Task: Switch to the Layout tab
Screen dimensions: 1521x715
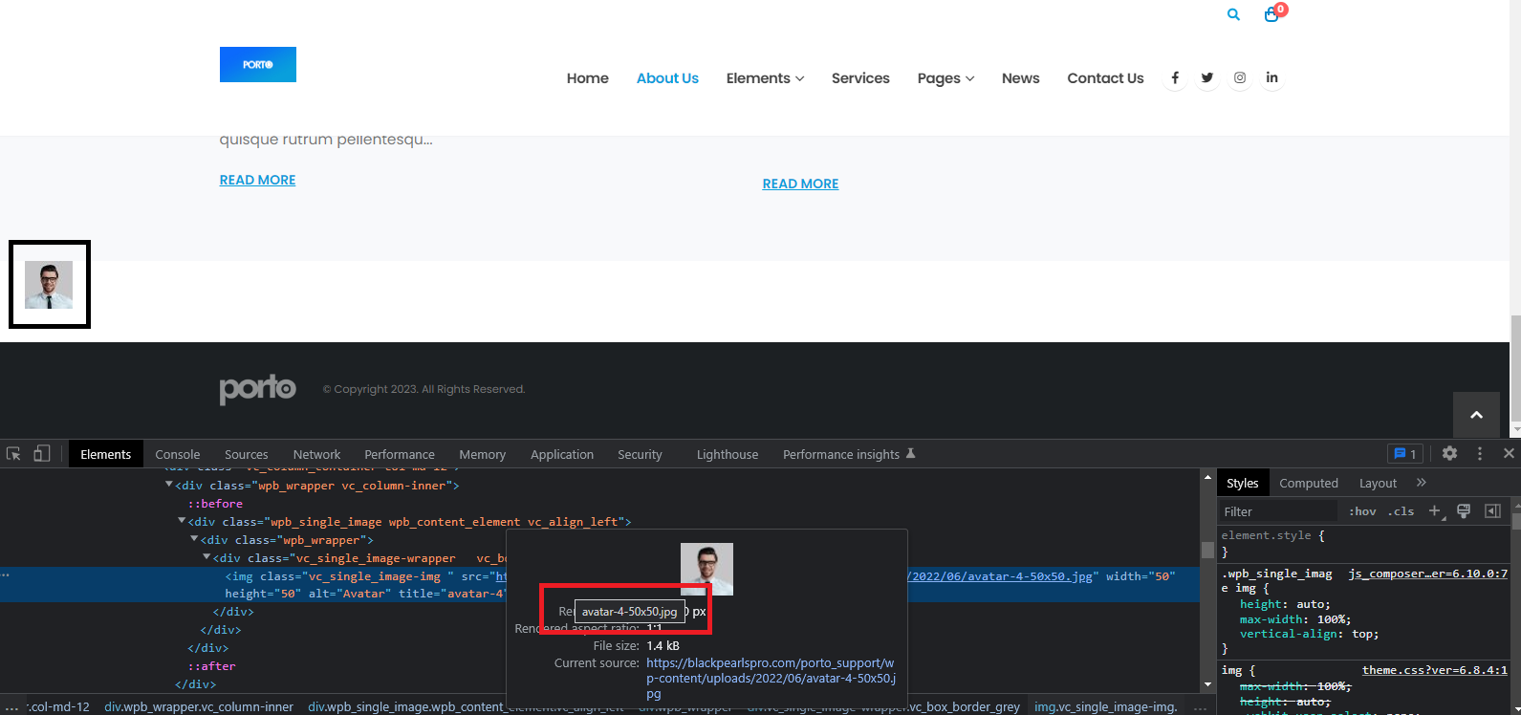Action: coord(1378,483)
